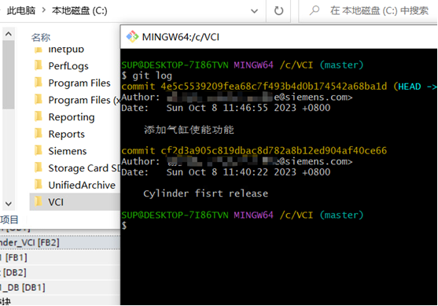Viewport: 438px width, 306px height.
Task: Click 本地磁盘 (C:) breadcrumb segment
Action: click(79, 10)
